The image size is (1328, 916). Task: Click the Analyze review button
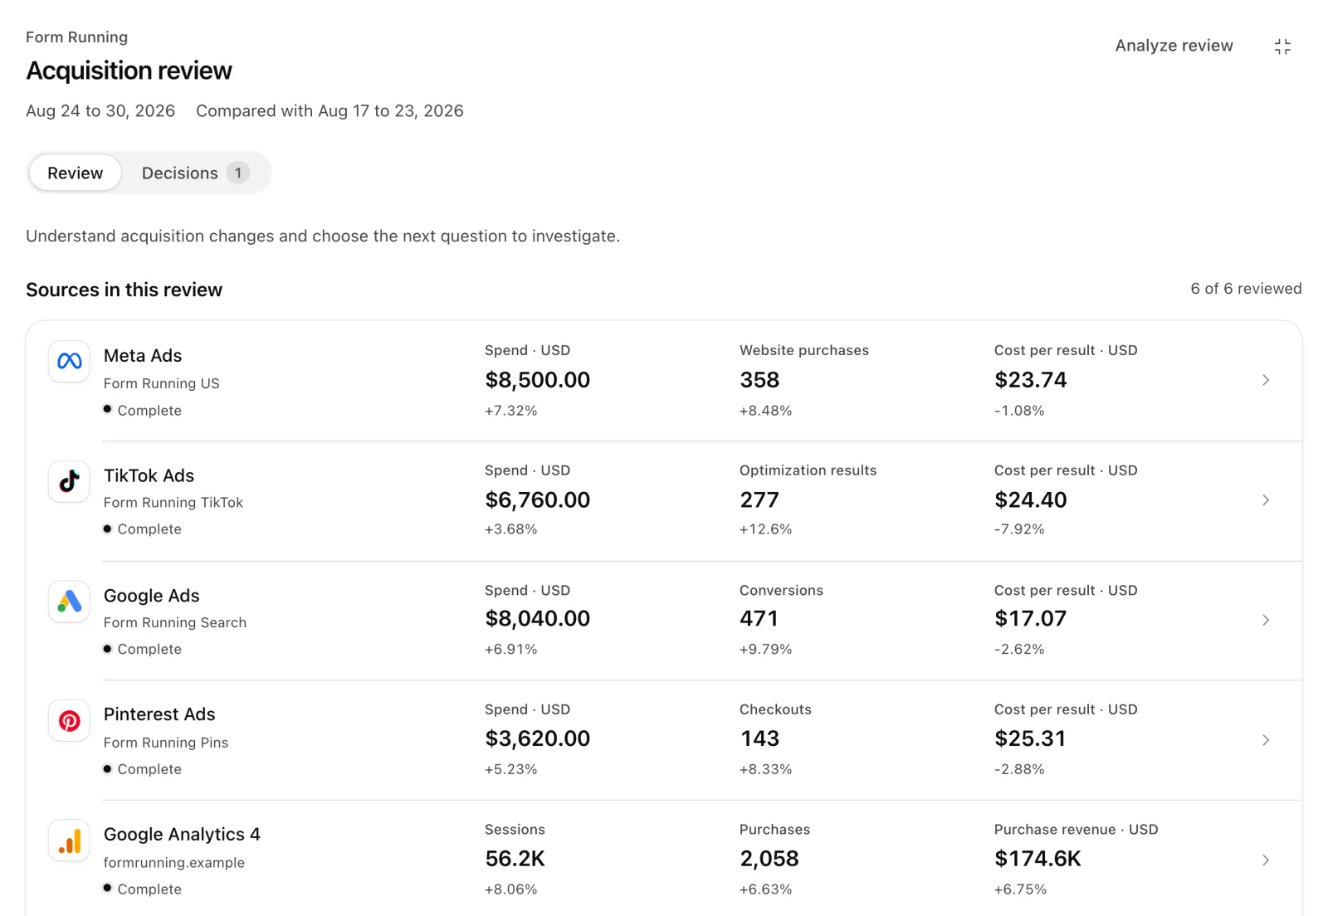(1174, 46)
